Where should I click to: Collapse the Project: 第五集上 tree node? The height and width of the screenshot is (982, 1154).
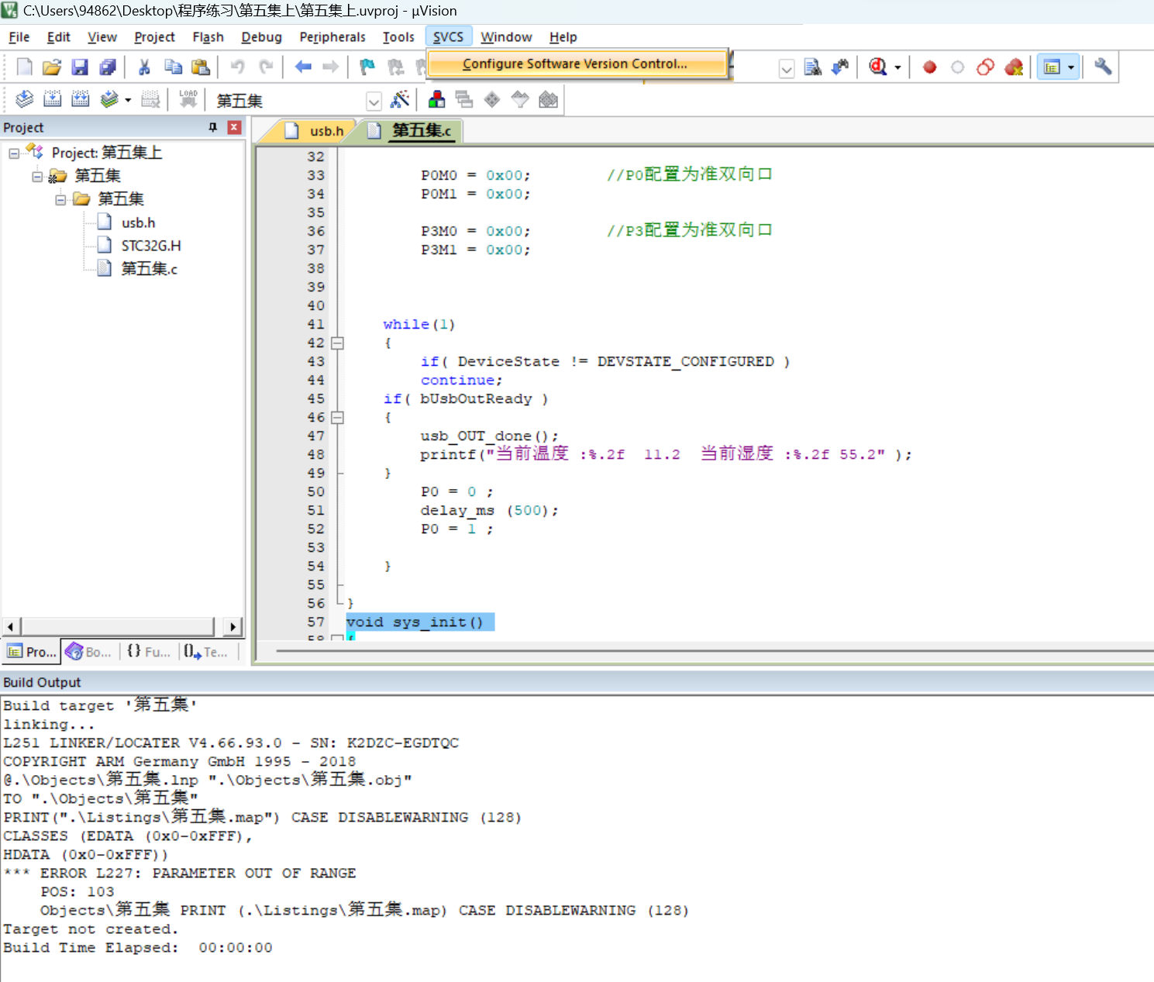pyautogui.click(x=14, y=153)
